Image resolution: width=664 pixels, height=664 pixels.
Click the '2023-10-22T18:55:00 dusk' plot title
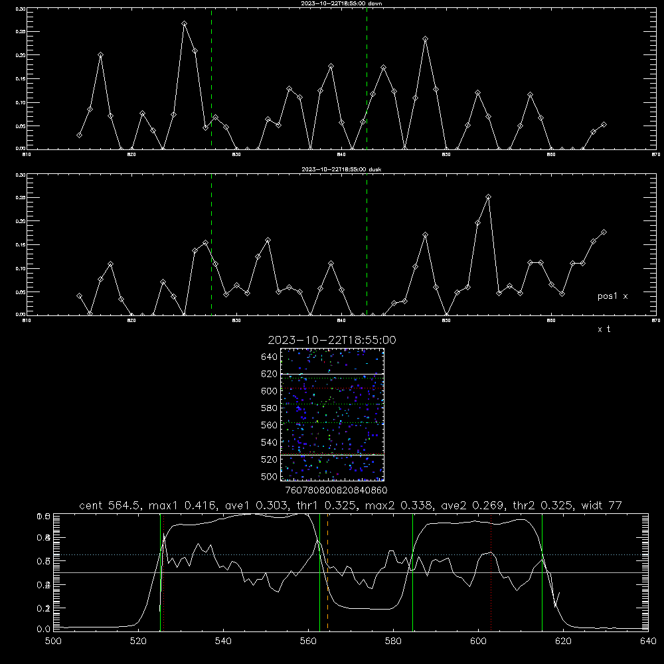[x=341, y=169]
